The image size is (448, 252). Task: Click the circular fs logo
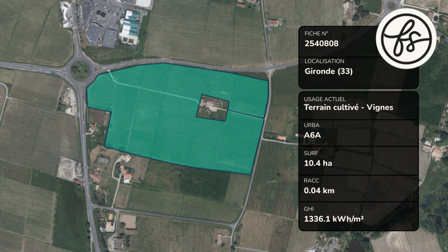coord(406,39)
